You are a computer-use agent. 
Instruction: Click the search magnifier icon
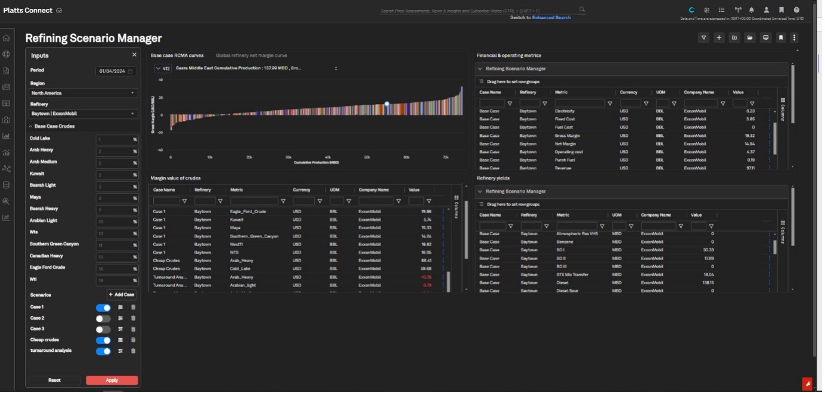click(582, 10)
